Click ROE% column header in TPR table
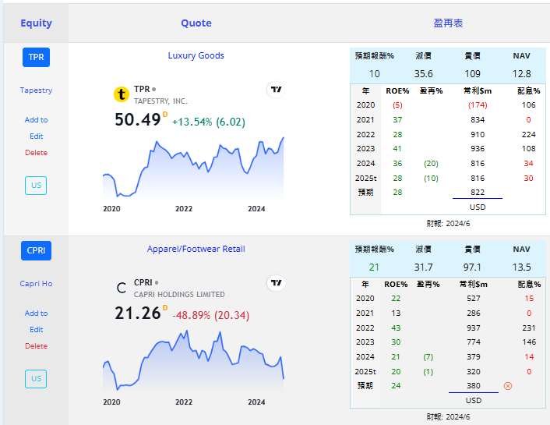Viewport: 550px width, 425px height. pyautogui.click(x=397, y=91)
